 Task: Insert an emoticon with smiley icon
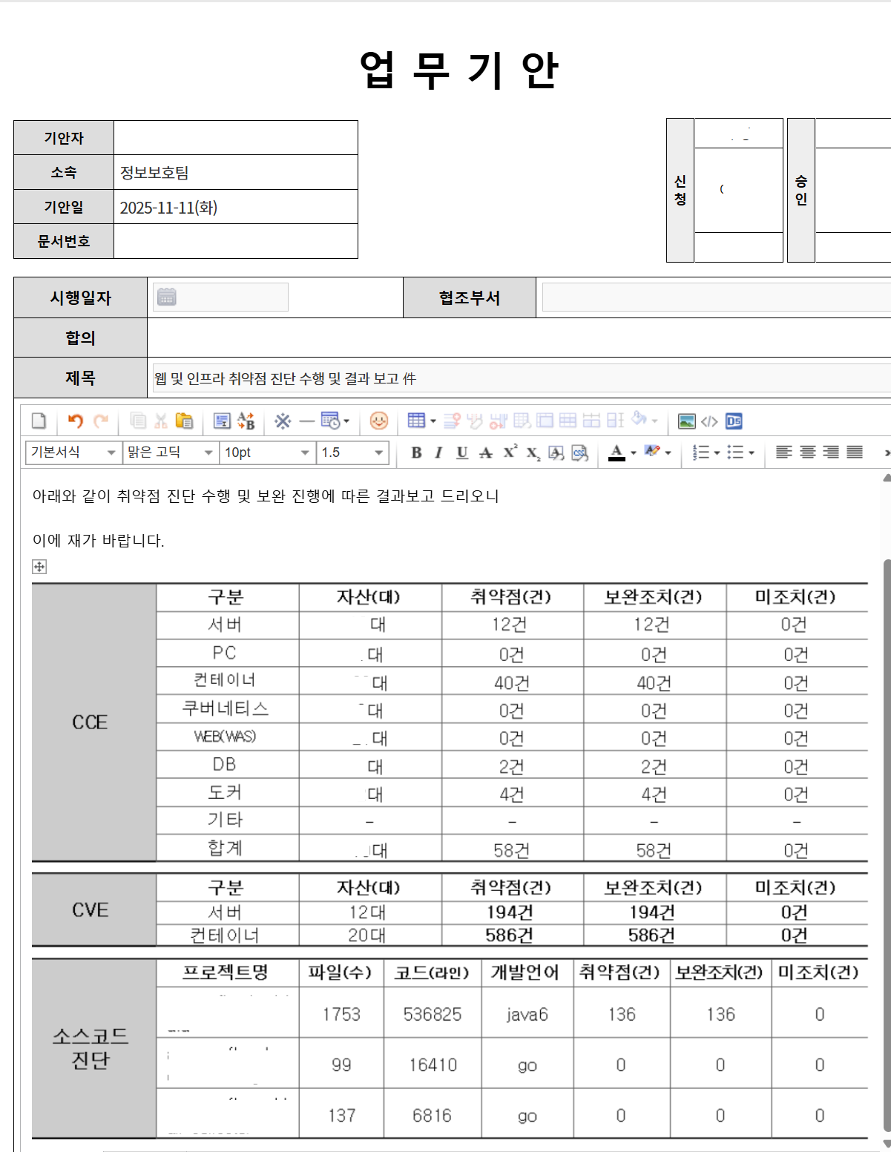(x=379, y=421)
